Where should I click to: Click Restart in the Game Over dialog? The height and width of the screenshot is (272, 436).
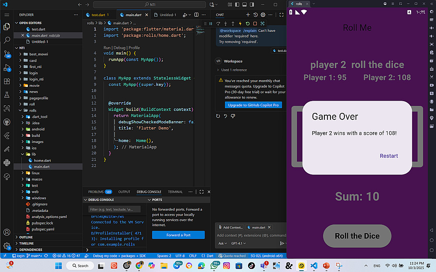coord(388,156)
